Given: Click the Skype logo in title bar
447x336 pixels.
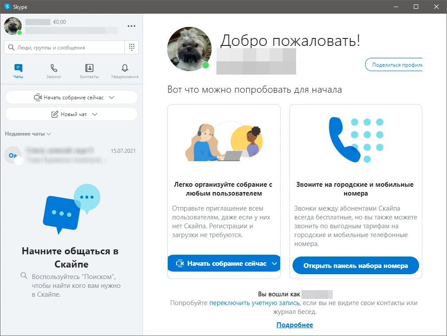Looking at the screenshot, I should (8, 7).
